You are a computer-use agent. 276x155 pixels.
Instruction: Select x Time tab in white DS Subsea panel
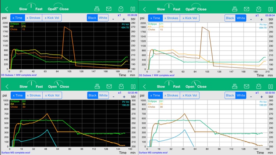click(155, 18)
